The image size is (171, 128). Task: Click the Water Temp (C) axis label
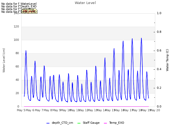pyautogui.click(x=167, y=60)
